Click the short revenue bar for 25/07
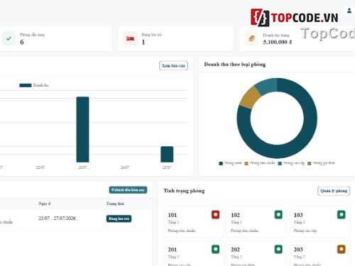This screenshot has width=355, height=266. tap(167, 155)
